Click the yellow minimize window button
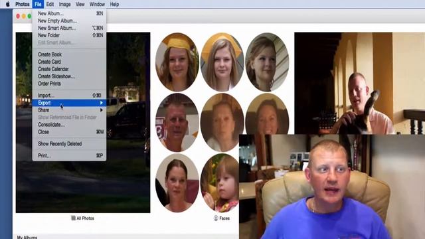425x239 pixels. click(x=24, y=16)
